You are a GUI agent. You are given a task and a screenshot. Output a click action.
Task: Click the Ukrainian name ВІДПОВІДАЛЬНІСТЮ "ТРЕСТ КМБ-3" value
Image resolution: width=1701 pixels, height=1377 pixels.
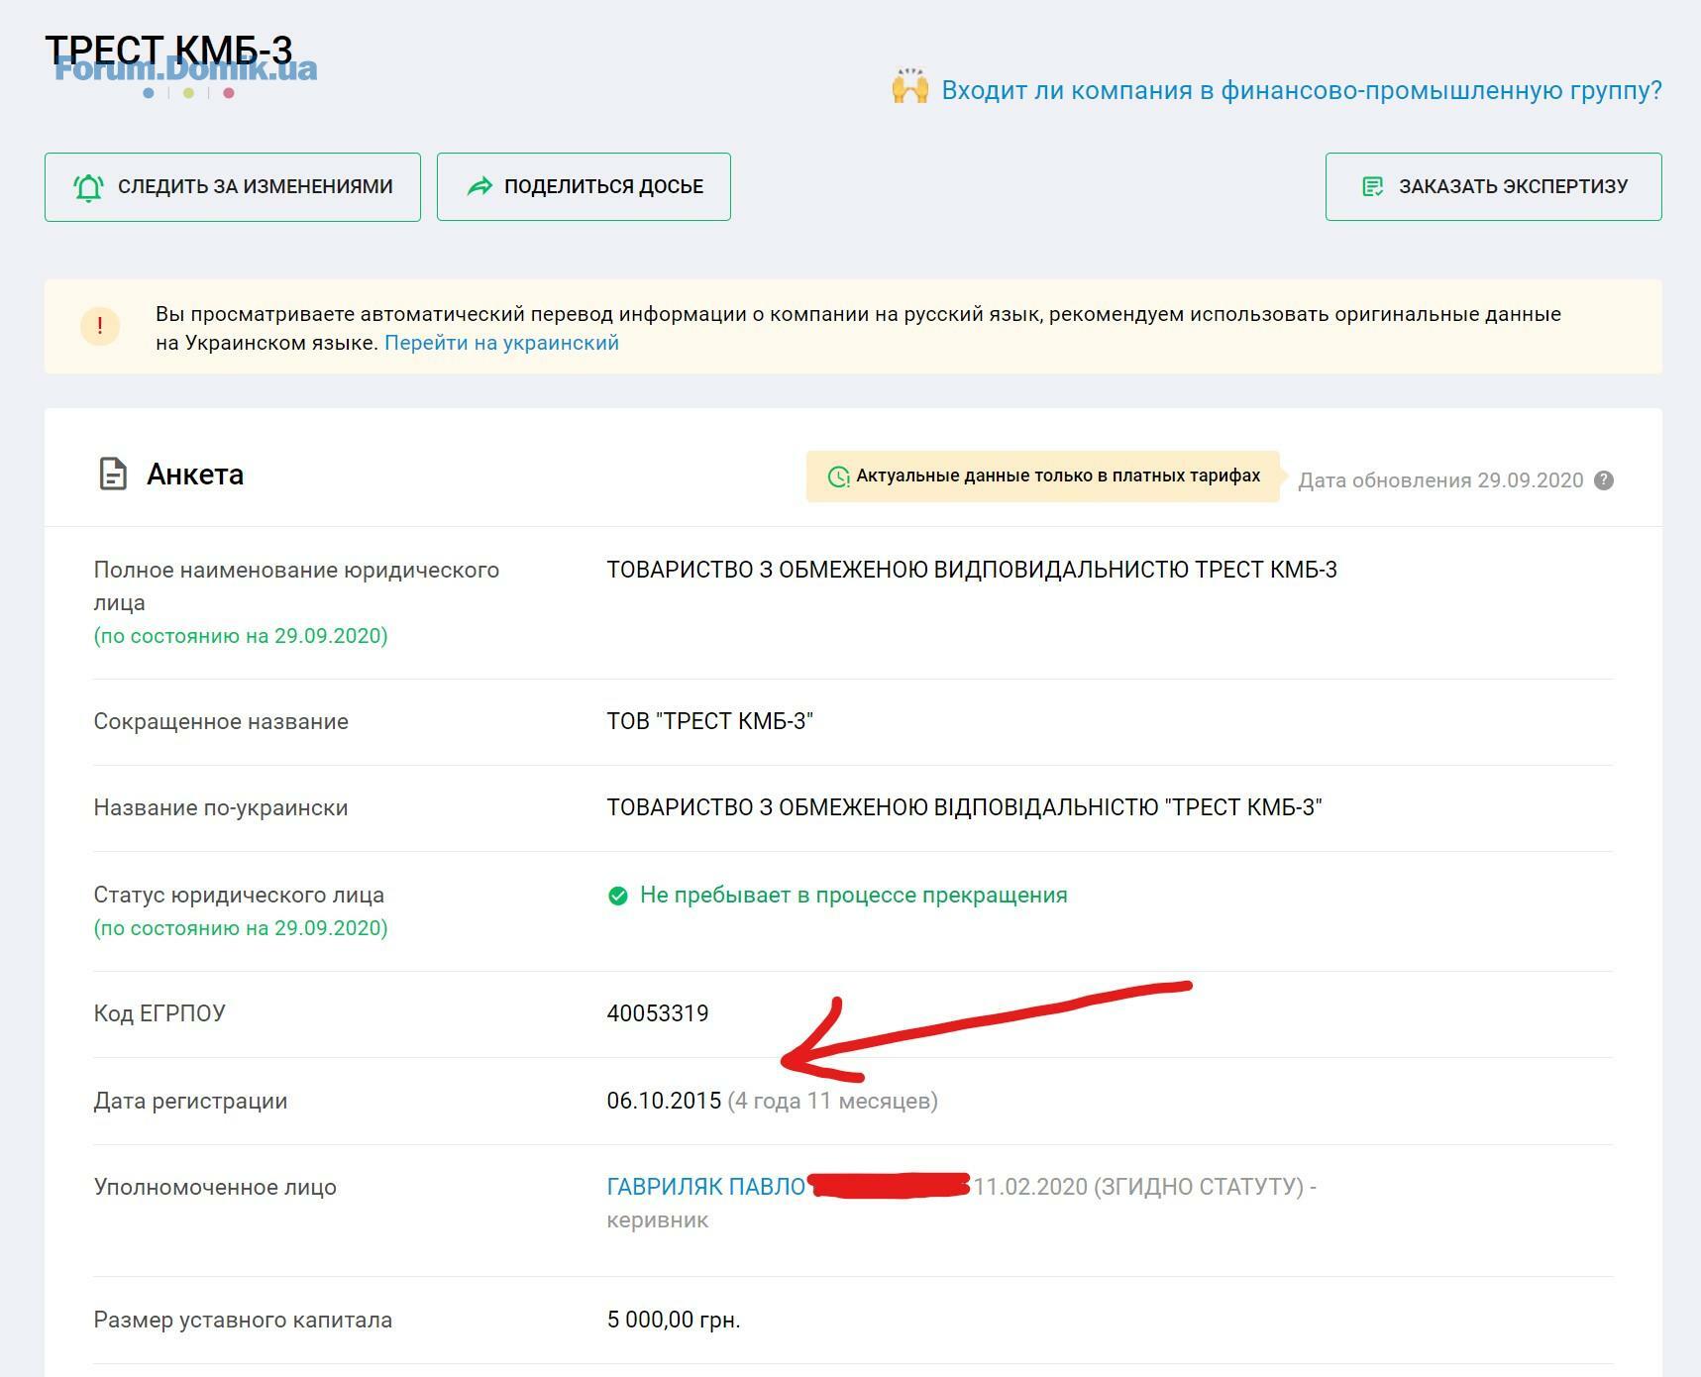pyautogui.click(x=964, y=807)
